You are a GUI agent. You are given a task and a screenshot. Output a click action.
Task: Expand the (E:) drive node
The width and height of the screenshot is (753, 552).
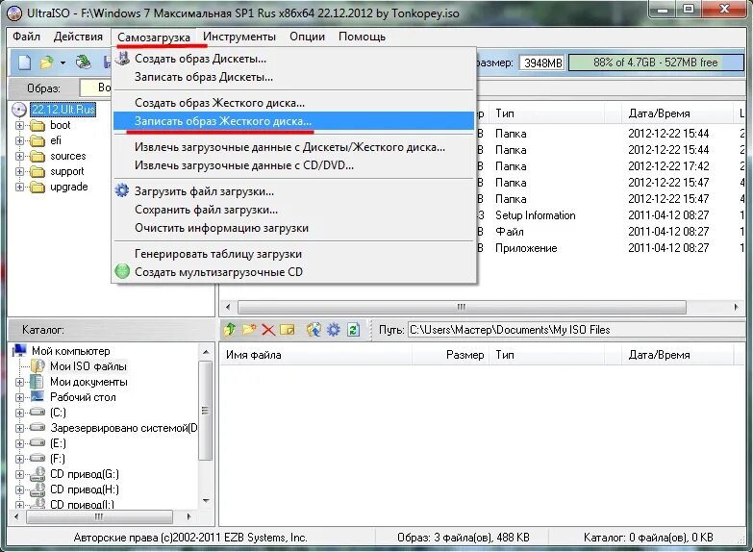point(19,443)
